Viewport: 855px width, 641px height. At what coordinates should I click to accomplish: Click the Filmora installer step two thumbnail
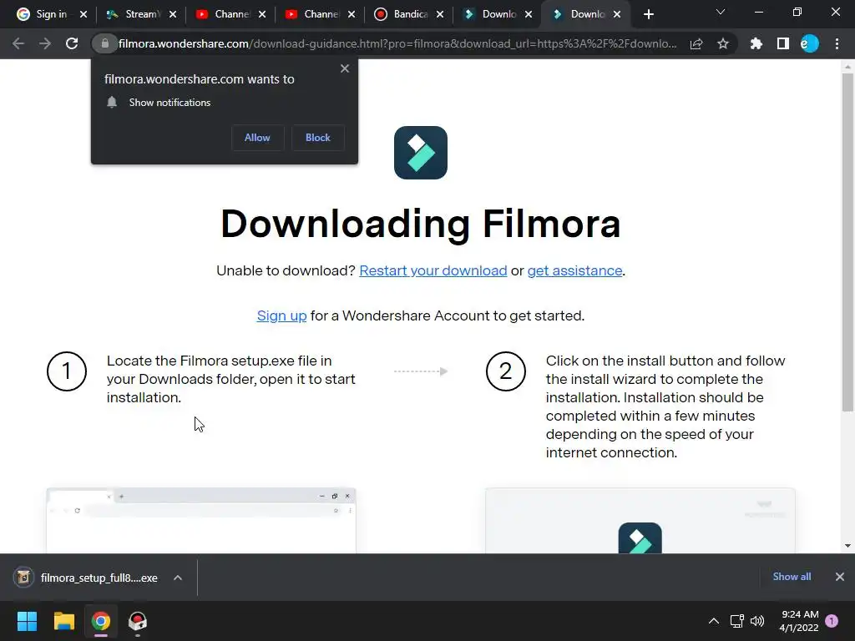[640, 521]
